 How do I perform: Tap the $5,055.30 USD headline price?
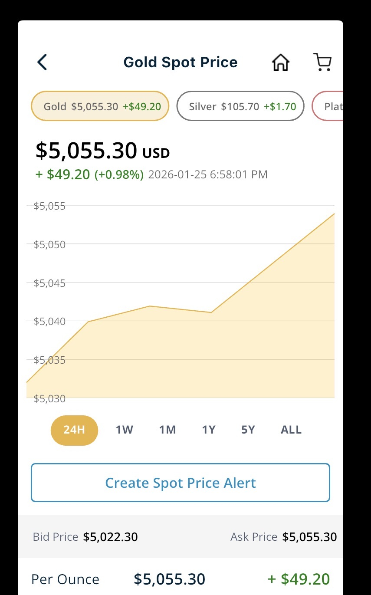102,151
